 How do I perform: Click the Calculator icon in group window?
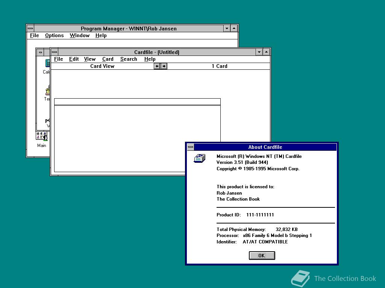[x=47, y=63]
